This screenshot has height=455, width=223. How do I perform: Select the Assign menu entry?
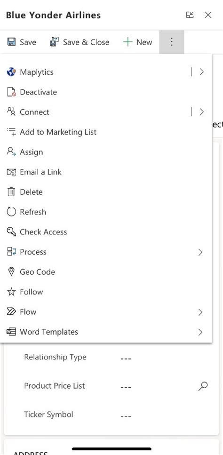click(106, 152)
